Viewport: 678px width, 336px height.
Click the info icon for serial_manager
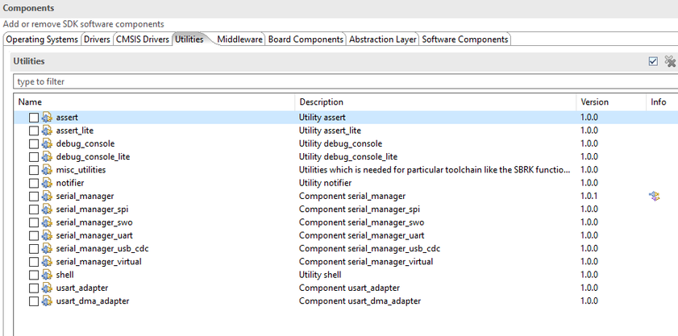pos(654,196)
